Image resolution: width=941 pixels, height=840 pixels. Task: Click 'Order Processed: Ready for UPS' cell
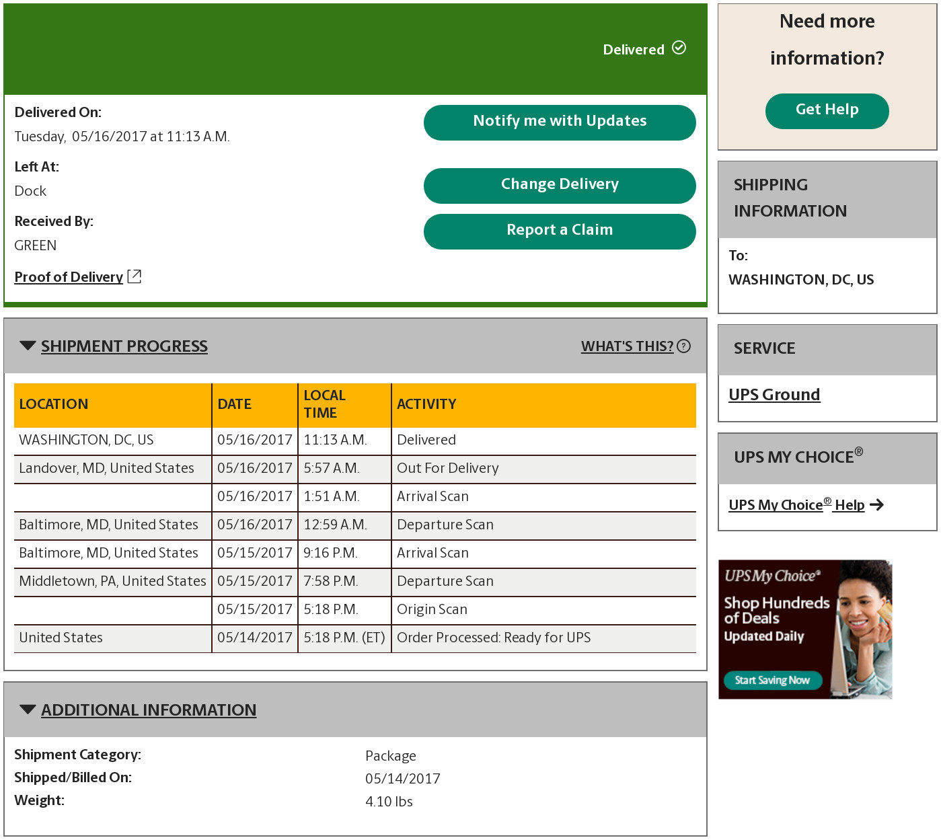click(x=544, y=638)
